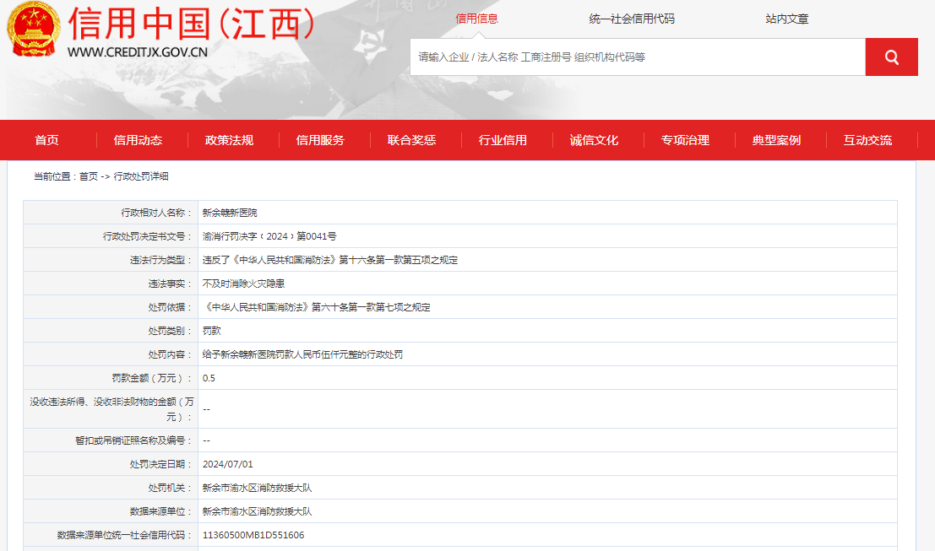Select 新余市渝水区消防救援大队 in the 数据来源单位 row
935x551 pixels.
coord(257,511)
